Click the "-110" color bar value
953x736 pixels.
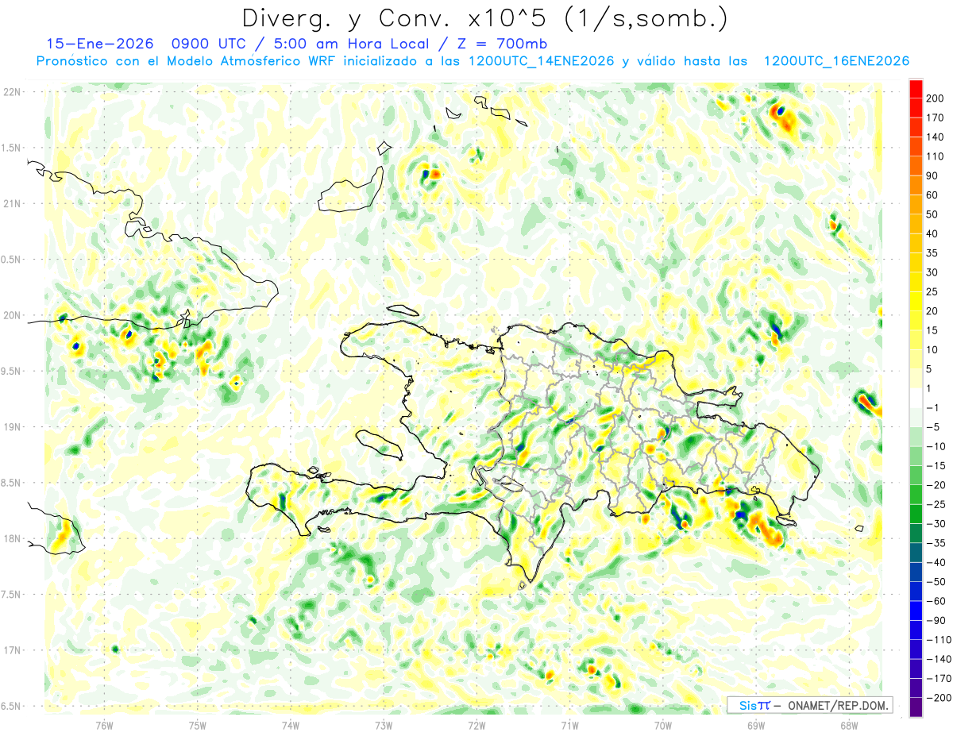[x=940, y=640]
